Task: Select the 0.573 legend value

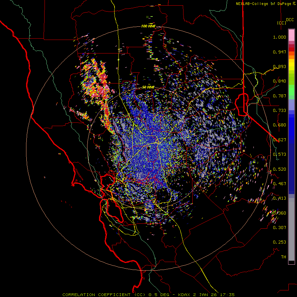Action: pyautogui.click(x=280, y=154)
